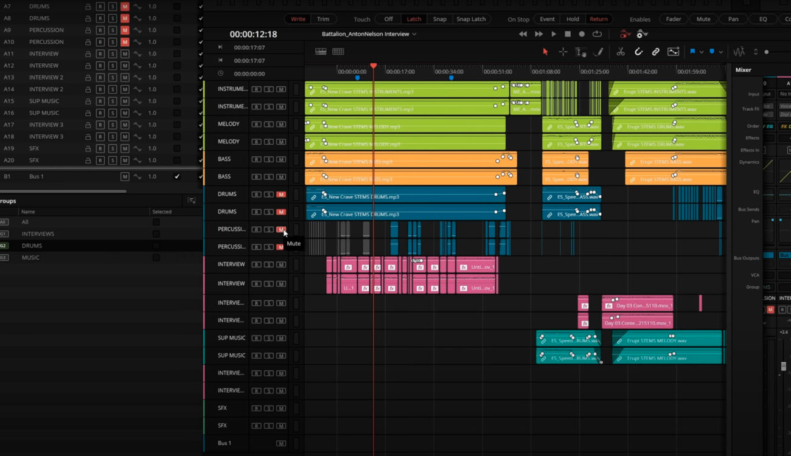
Task: Uncheck the B1 Bus 1 checkbox
Action: pos(177,176)
